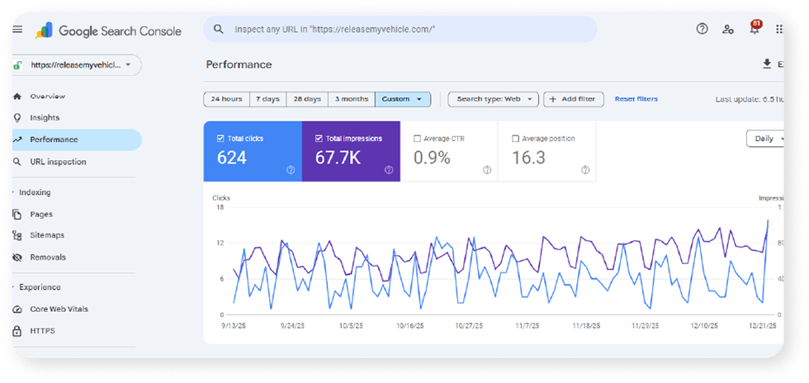Open the hamburger navigation menu

[17, 30]
